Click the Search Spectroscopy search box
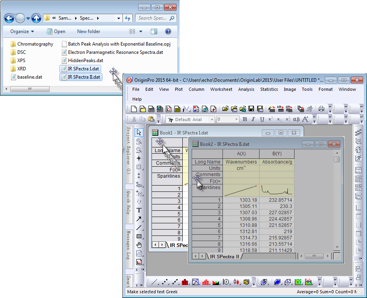This screenshot has height=298, width=367. coord(153,18)
